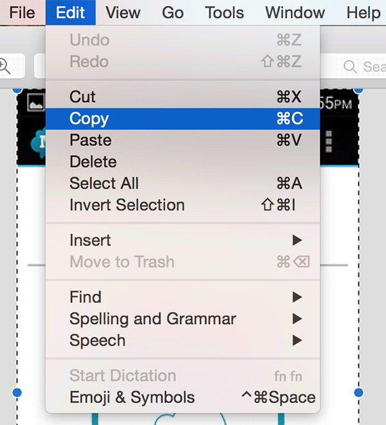This screenshot has height=425, width=386.
Task: Click the bottom-right blue selection handle
Action: click(x=359, y=392)
